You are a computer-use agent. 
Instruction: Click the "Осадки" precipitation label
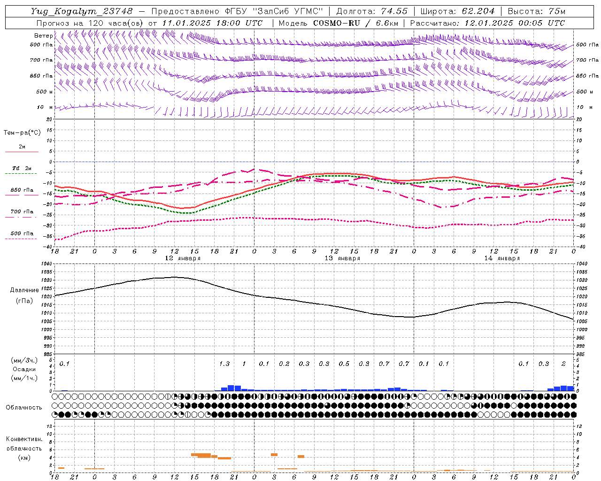[24, 369]
